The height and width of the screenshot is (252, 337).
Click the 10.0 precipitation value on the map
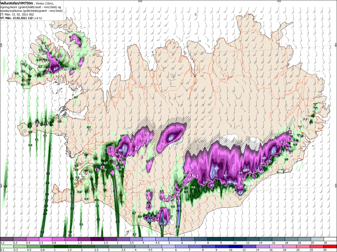179,211
